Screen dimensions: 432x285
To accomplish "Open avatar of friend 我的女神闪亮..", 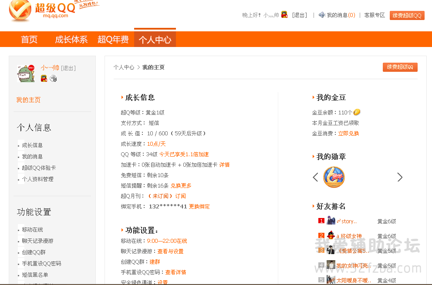I will tap(331, 265).
